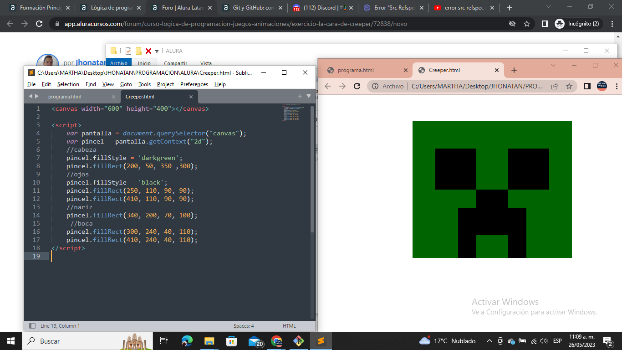
Task: Close the Creeper.html tab in front Chrome window
Action: point(497,70)
